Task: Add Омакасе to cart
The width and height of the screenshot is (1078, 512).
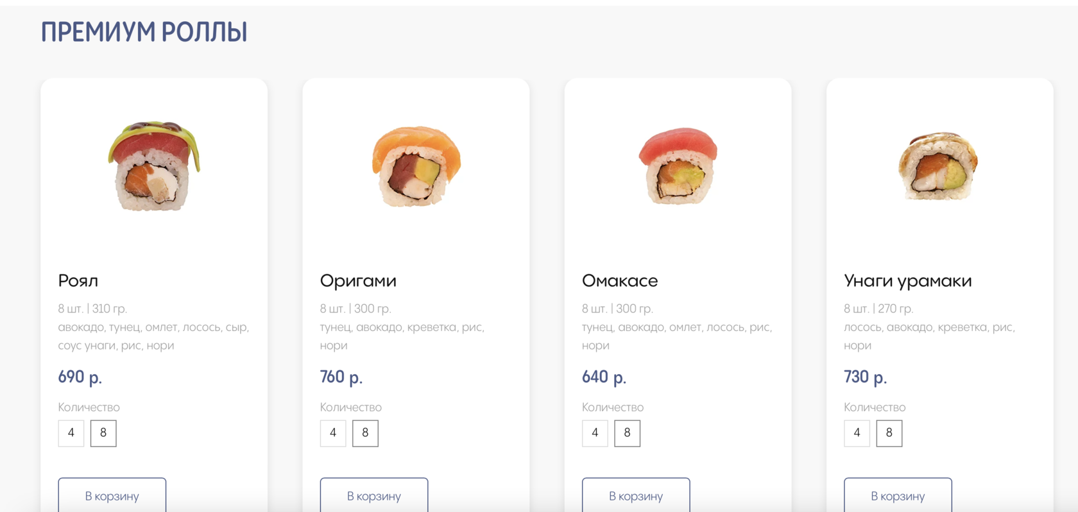Action: pyautogui.click(x=636, y=495)
